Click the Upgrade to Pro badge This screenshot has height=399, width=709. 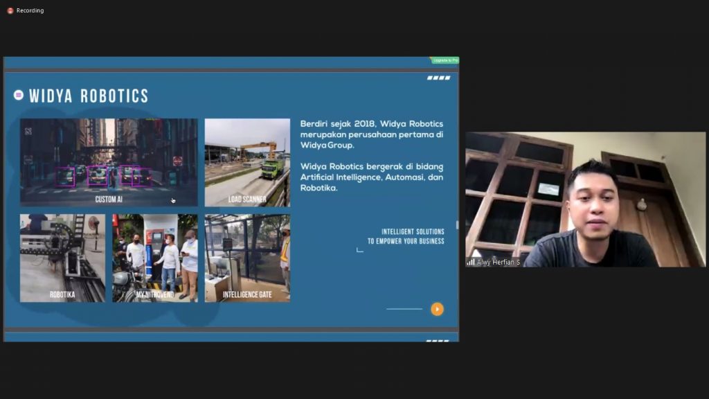445,60
